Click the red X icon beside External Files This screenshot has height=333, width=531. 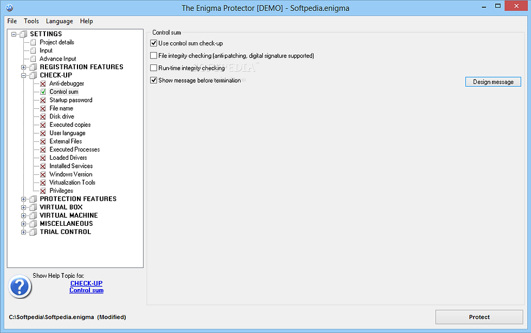click(x=43, y=141)
